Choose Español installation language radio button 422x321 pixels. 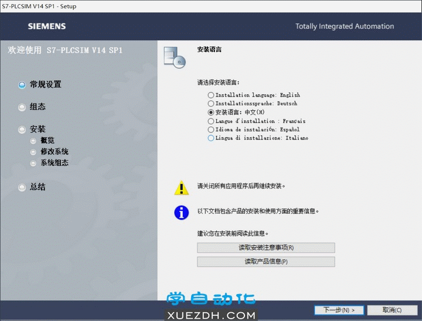point(211,129)
